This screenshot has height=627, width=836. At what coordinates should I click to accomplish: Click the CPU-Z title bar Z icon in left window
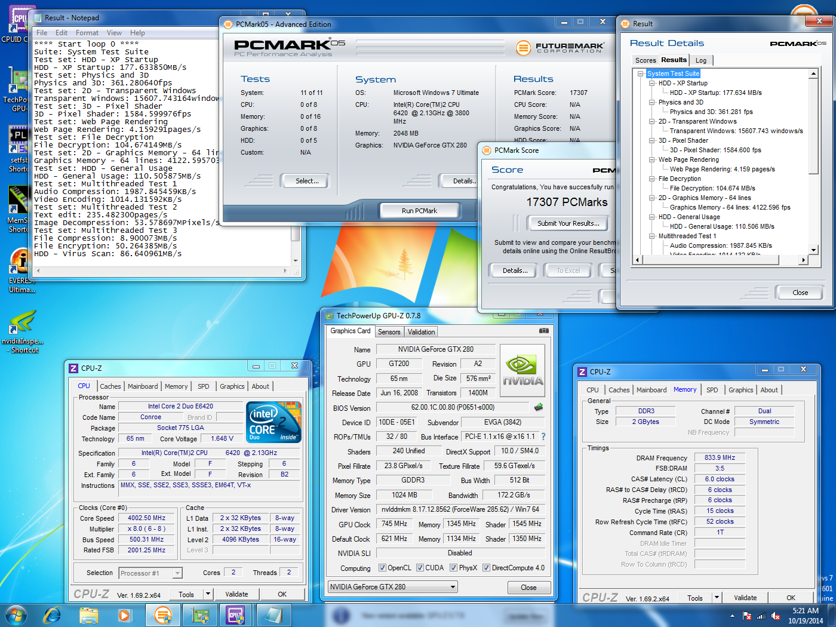point(73,368)
